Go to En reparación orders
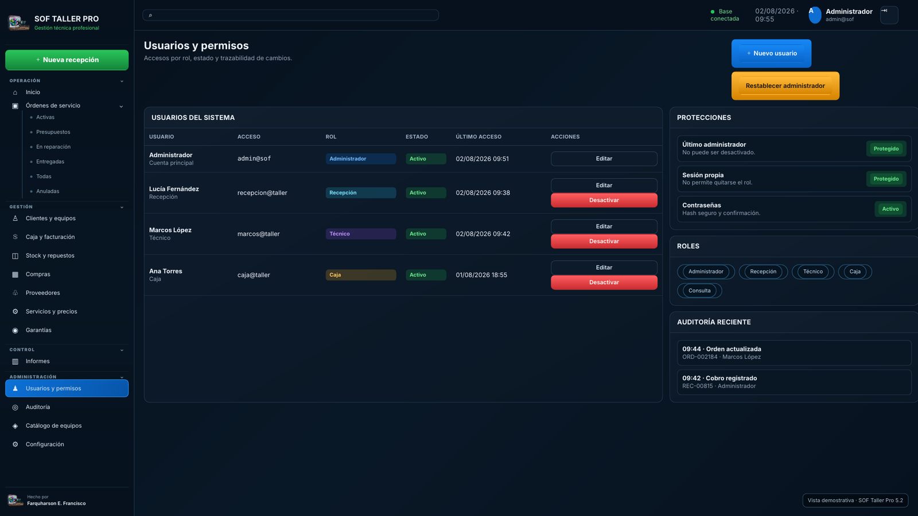The height and width of the screenshot is (516, 918). pos(53,147)
